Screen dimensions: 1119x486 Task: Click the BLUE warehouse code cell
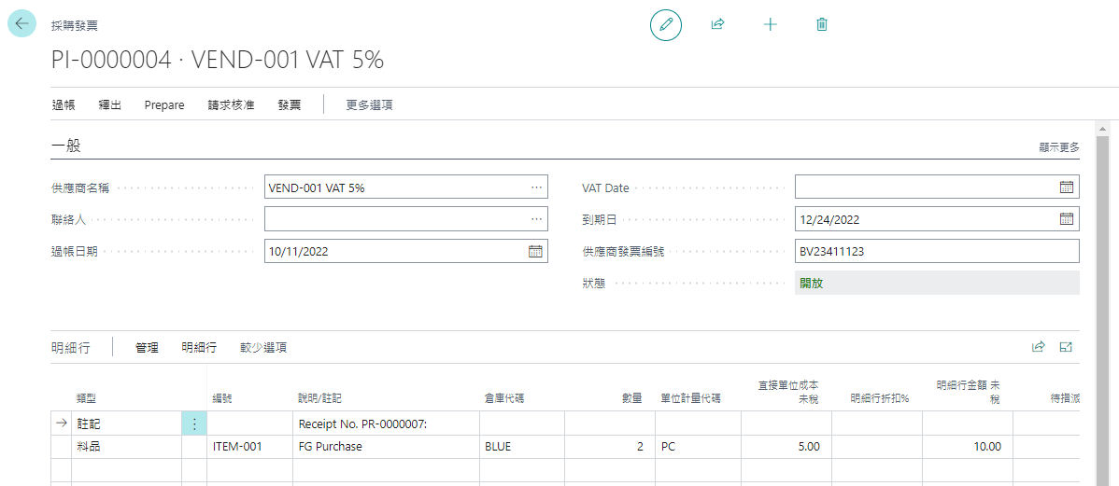(x=522, y=447)
